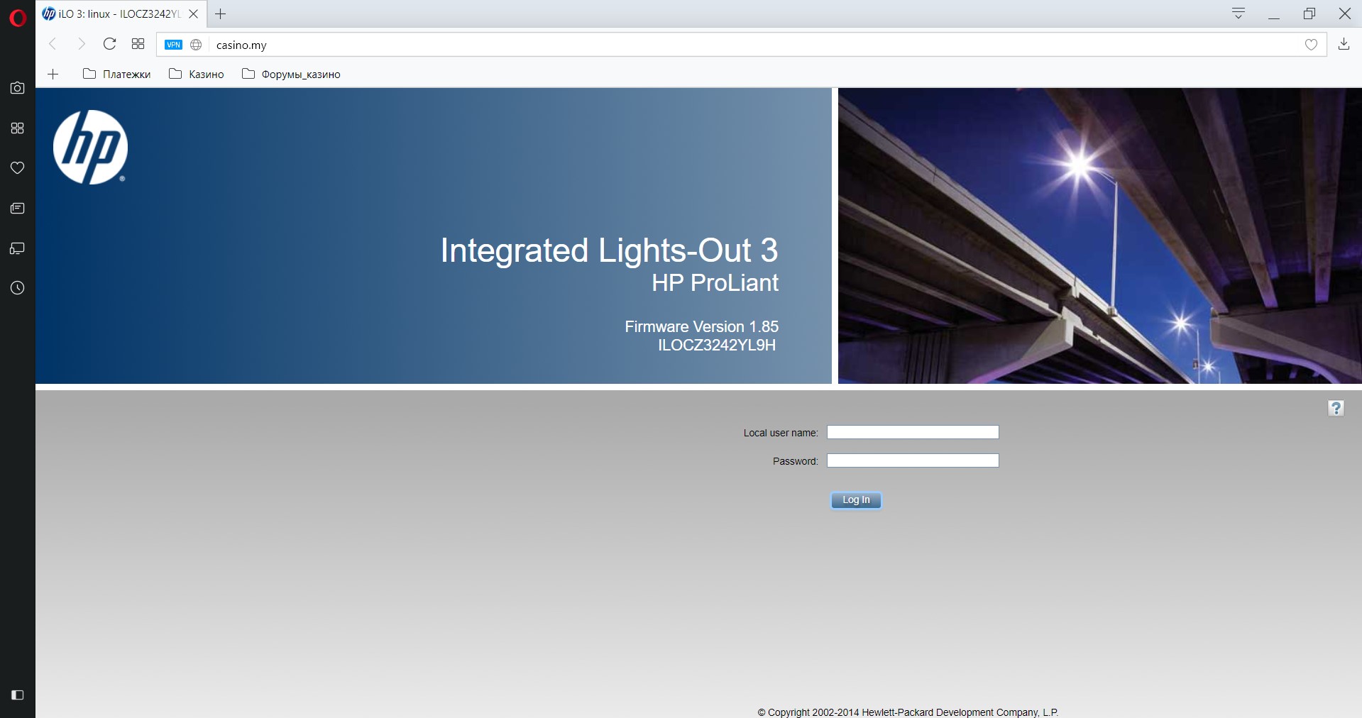The width and height of the screenshot is (1362, 718).
Task: Focus the Password field
Action: coord(913,460)
